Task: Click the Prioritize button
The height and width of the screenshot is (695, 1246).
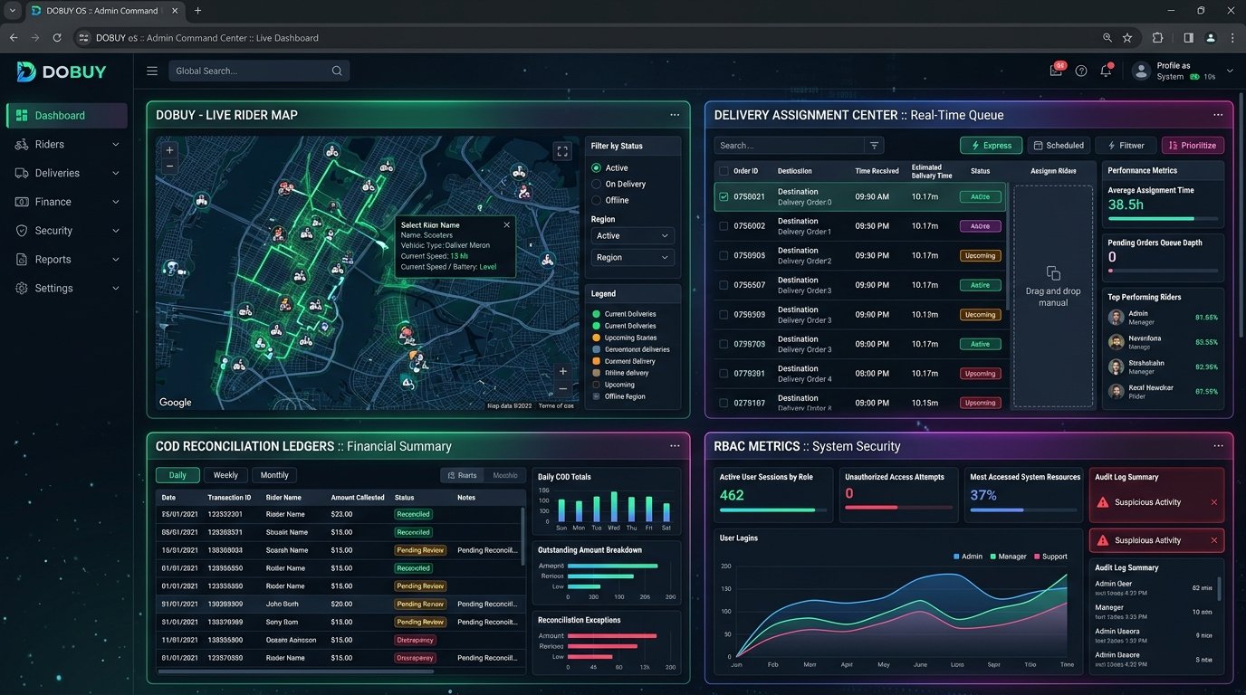Action: (1193, 145)
